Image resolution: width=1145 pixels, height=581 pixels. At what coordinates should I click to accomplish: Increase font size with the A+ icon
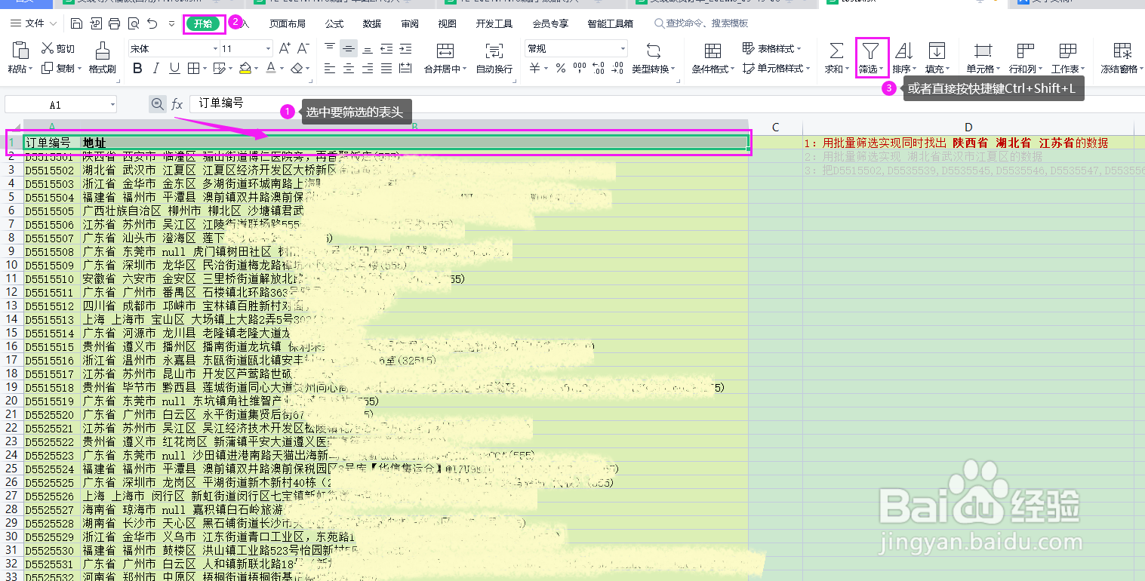285,48
